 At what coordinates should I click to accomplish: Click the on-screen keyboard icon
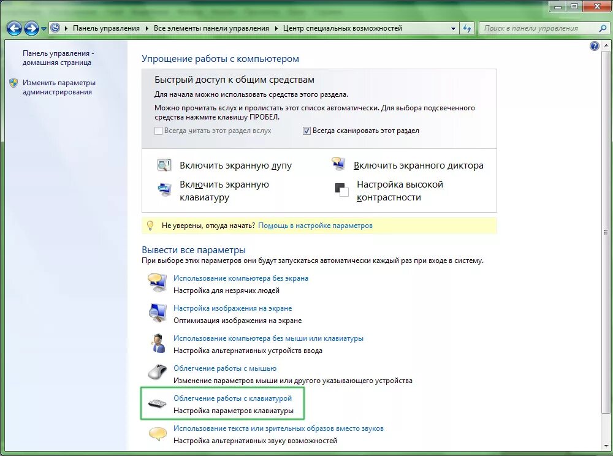point(164,189)
